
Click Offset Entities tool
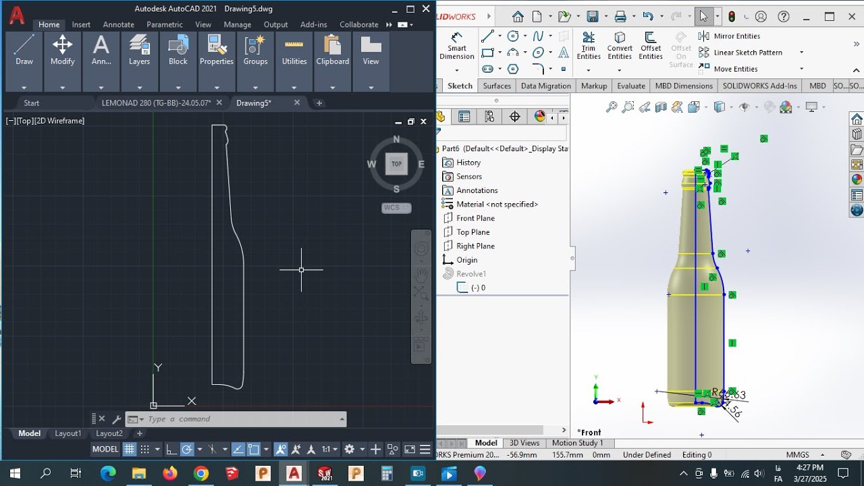point(651,46)
